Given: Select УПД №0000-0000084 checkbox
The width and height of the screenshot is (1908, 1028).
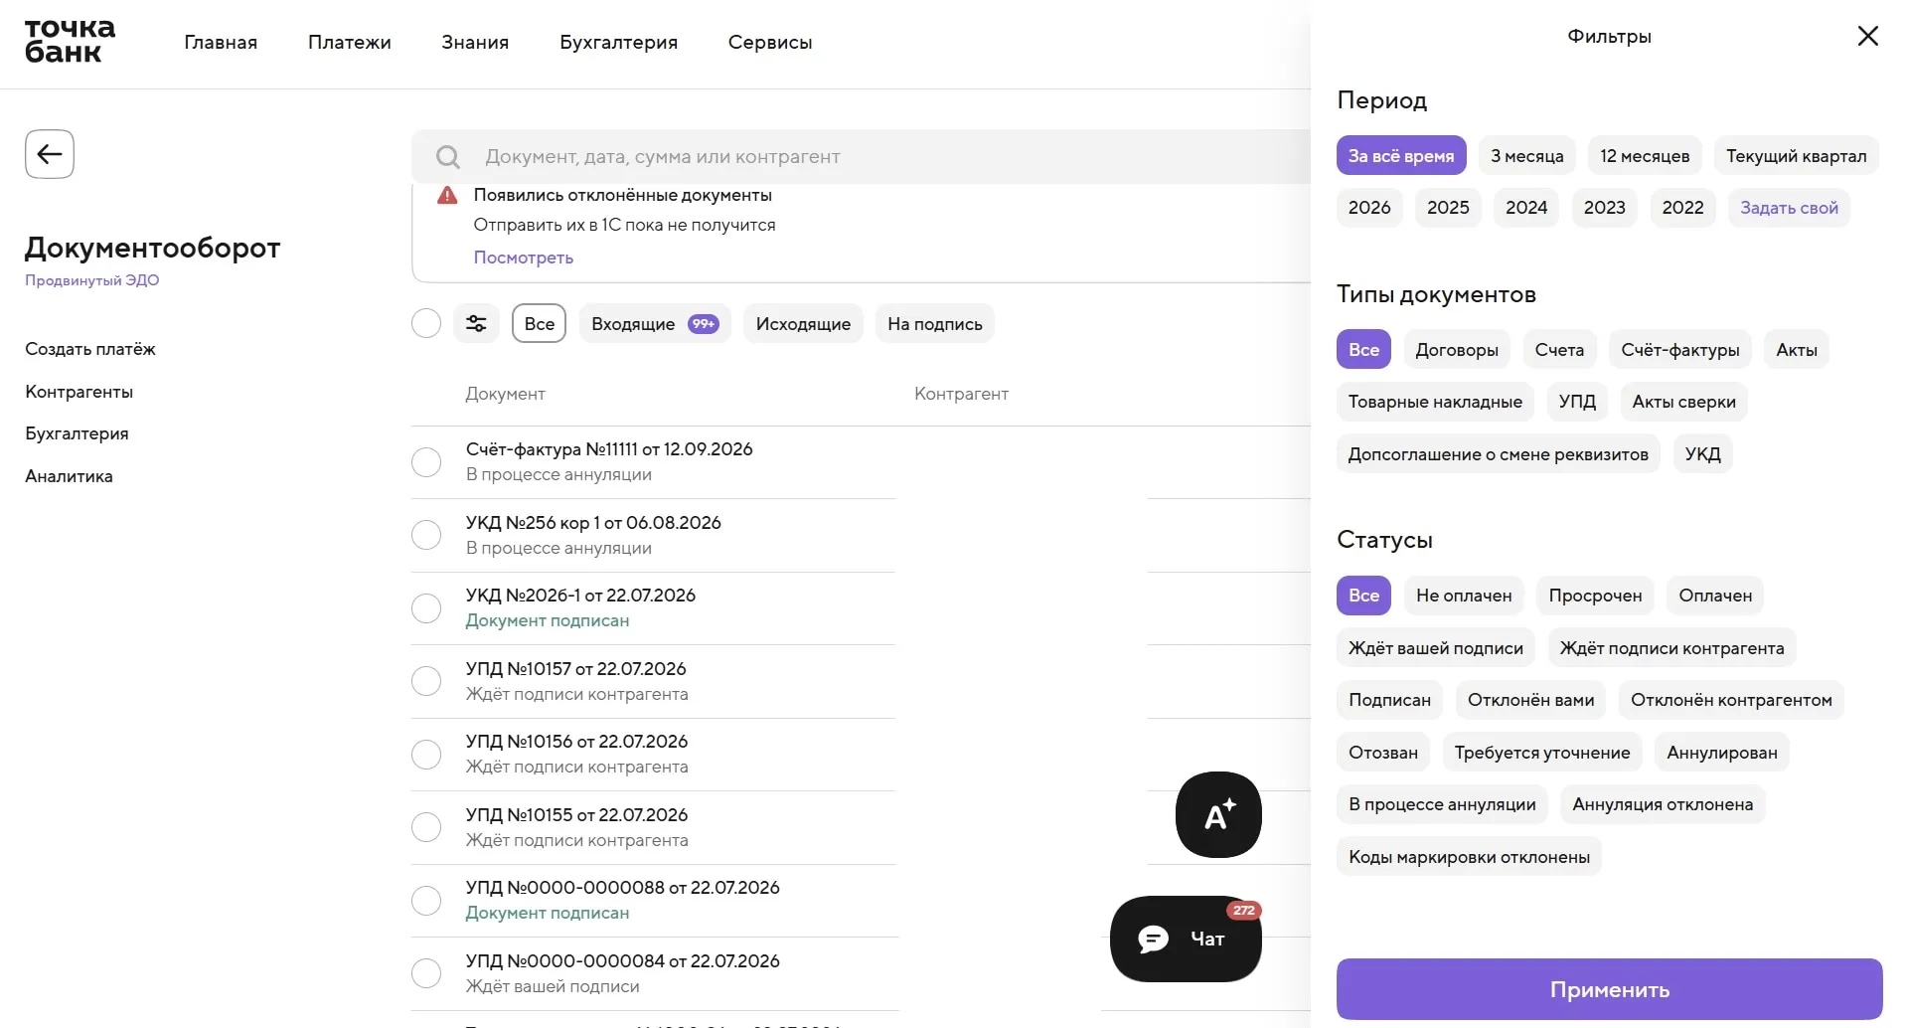Looking at the screenshot, I should click(x=426, y=973).
